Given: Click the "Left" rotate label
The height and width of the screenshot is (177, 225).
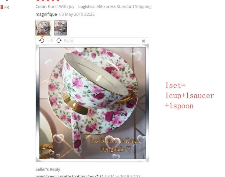Looking at the screenshot, I should point(50,41).
